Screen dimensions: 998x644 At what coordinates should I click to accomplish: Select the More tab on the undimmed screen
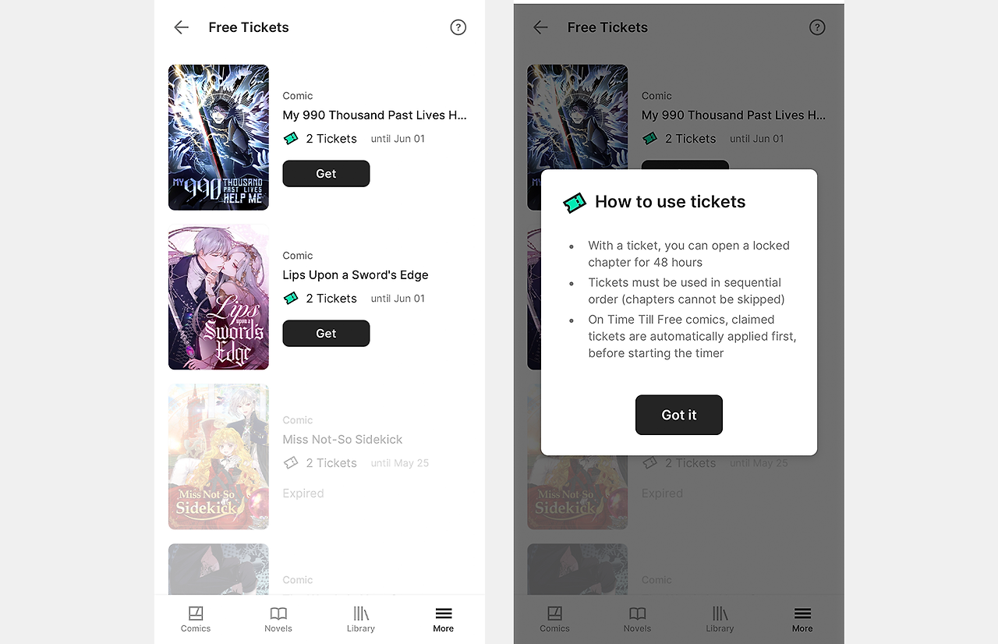pyautogui.click(x=444, y=619)
